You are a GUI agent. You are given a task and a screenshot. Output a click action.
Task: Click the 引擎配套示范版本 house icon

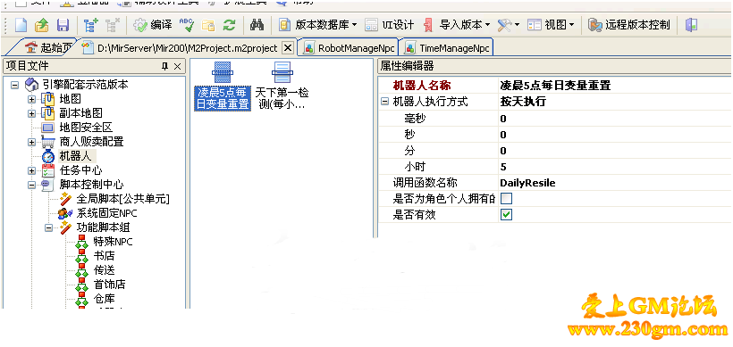click(31, 85)
